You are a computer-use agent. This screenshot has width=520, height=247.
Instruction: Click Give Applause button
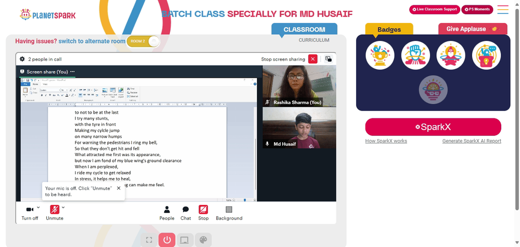[473, 29]
